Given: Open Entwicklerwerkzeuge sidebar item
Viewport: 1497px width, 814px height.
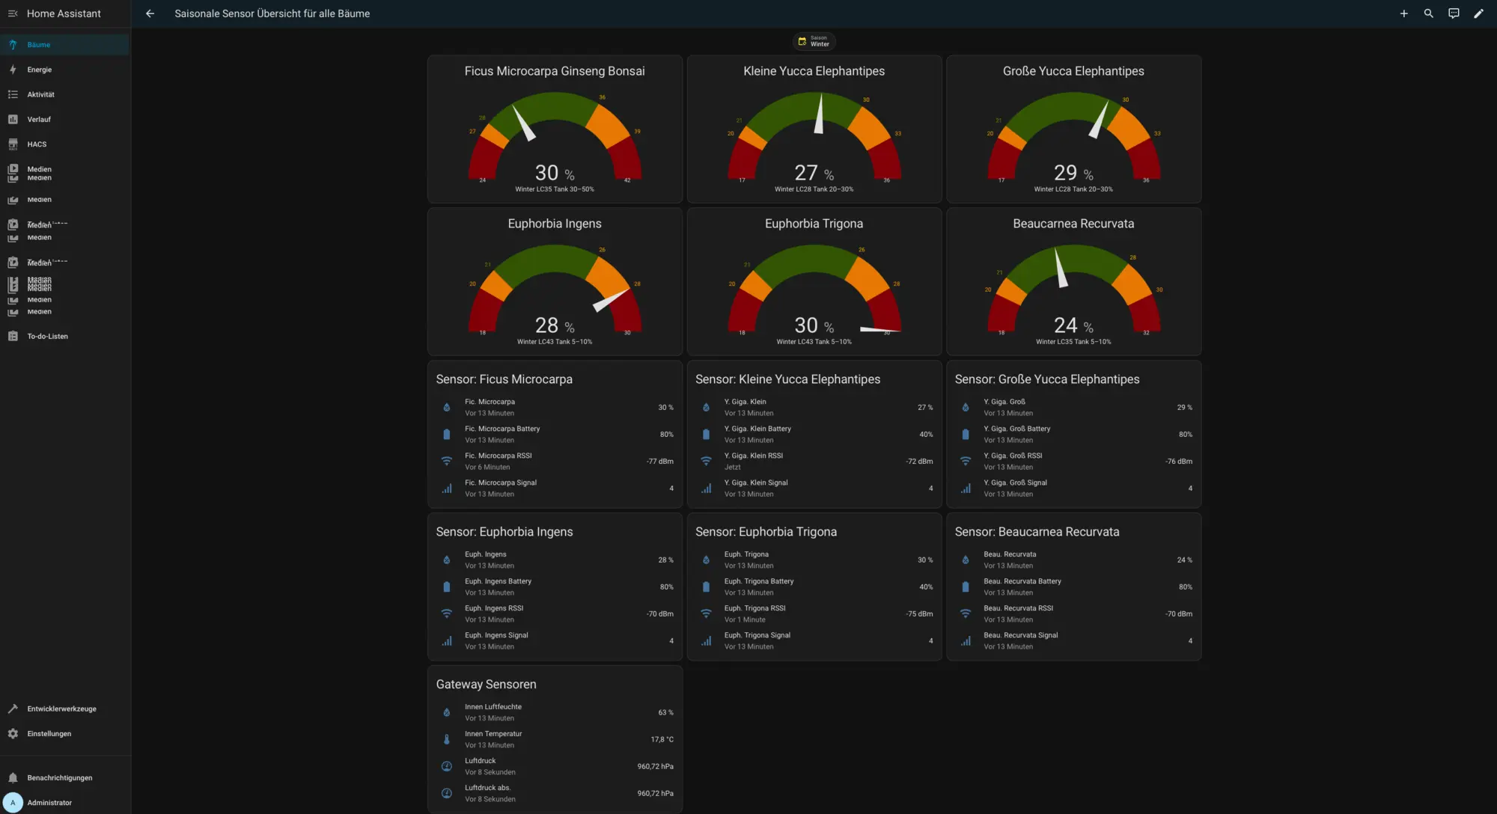Looking at the screenshot, I should pos(61,709).
